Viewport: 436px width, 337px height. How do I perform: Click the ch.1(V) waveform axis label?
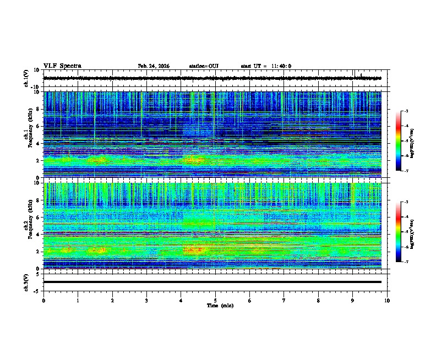[x=26, y=78]
